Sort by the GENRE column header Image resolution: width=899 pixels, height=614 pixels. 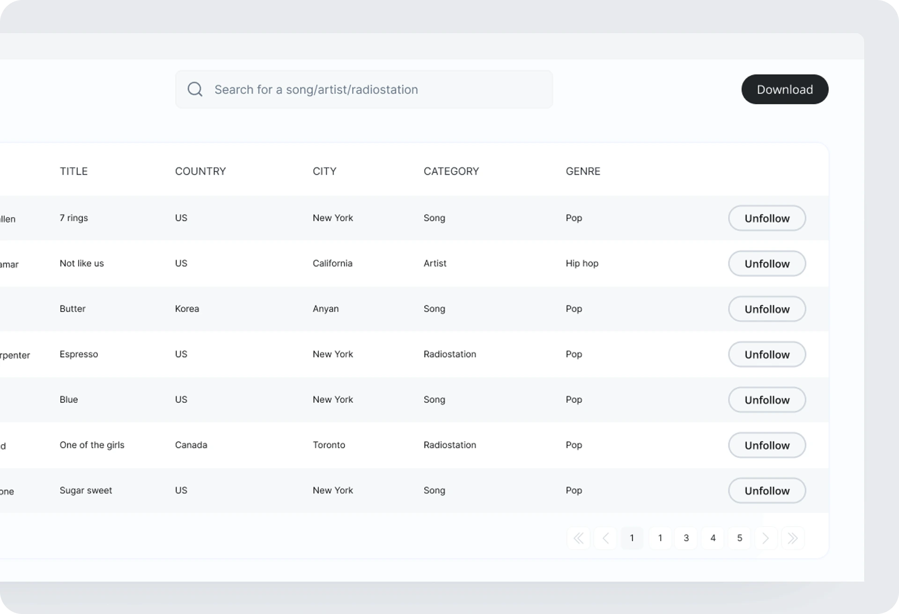pyautogui.click(x=583, y=171)
